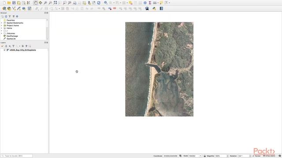Open the new print layout icon

click(23, 3)
